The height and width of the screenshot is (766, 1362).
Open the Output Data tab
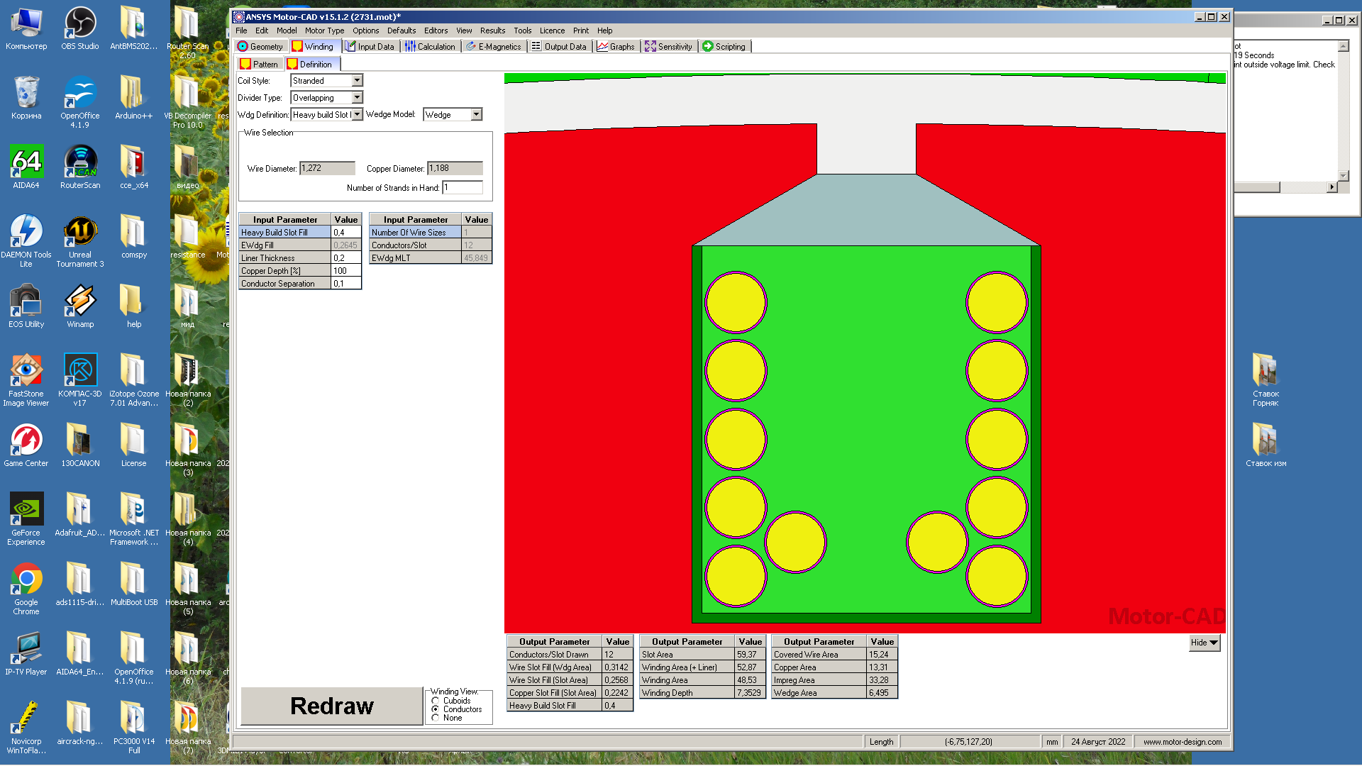tap(559, 47)
